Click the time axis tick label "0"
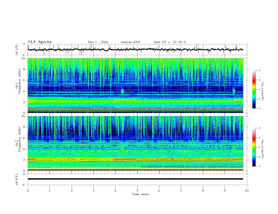Screen dimensions: 278x214 click(x=28, y=191)
